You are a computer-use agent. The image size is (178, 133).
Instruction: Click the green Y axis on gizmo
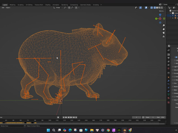[x=156, y=18]
